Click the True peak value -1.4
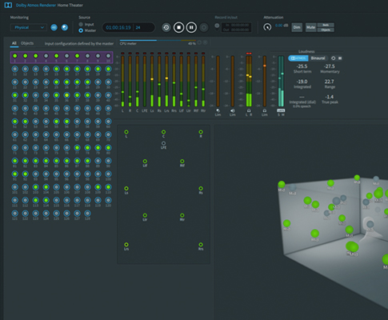This screenshot has width=388, height=320. click(x=330, y=97)
